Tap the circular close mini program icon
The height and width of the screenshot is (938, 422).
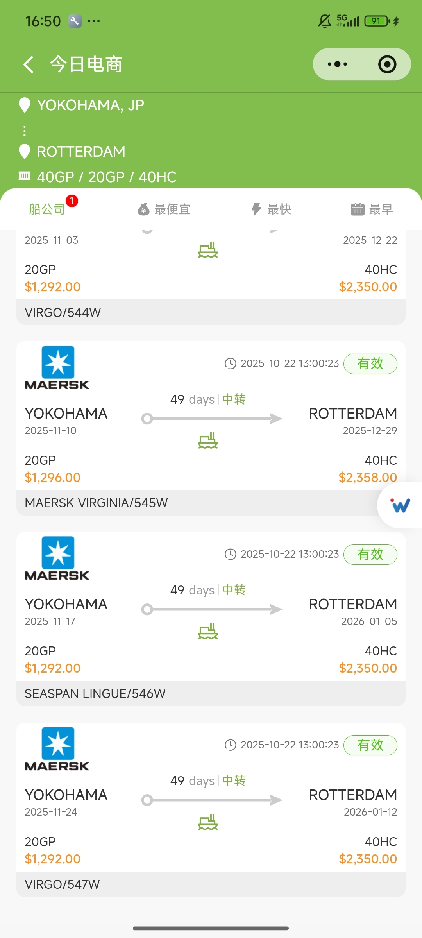387,64
